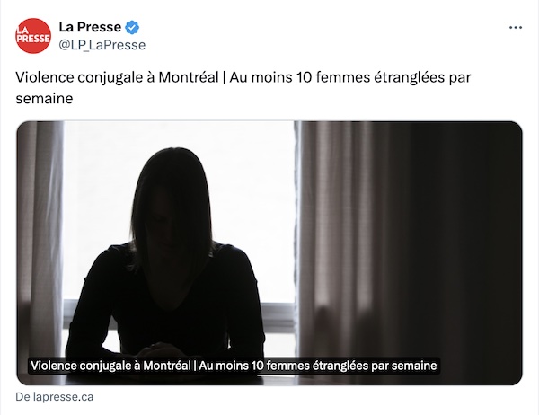Click the dark curtains at the card's right

[x=409, y=241]
